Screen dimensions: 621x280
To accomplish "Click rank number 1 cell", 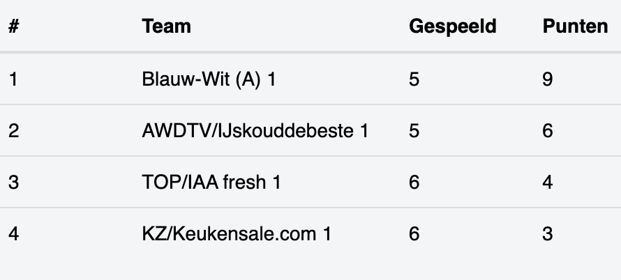I will pos(13,79).
